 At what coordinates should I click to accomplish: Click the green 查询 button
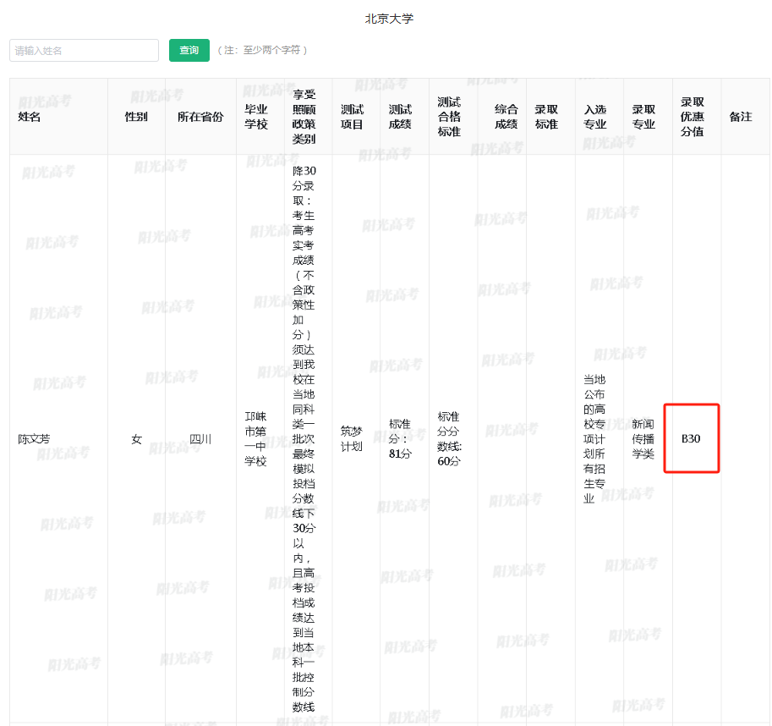189,50
